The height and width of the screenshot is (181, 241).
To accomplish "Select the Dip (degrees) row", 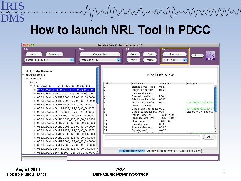I will point(159,130).
